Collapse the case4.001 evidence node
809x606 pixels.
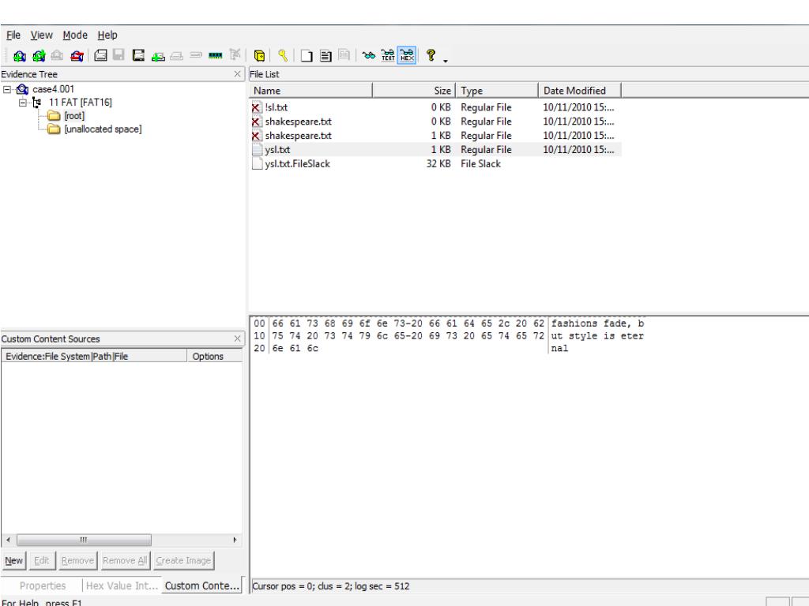coord(6,90)
